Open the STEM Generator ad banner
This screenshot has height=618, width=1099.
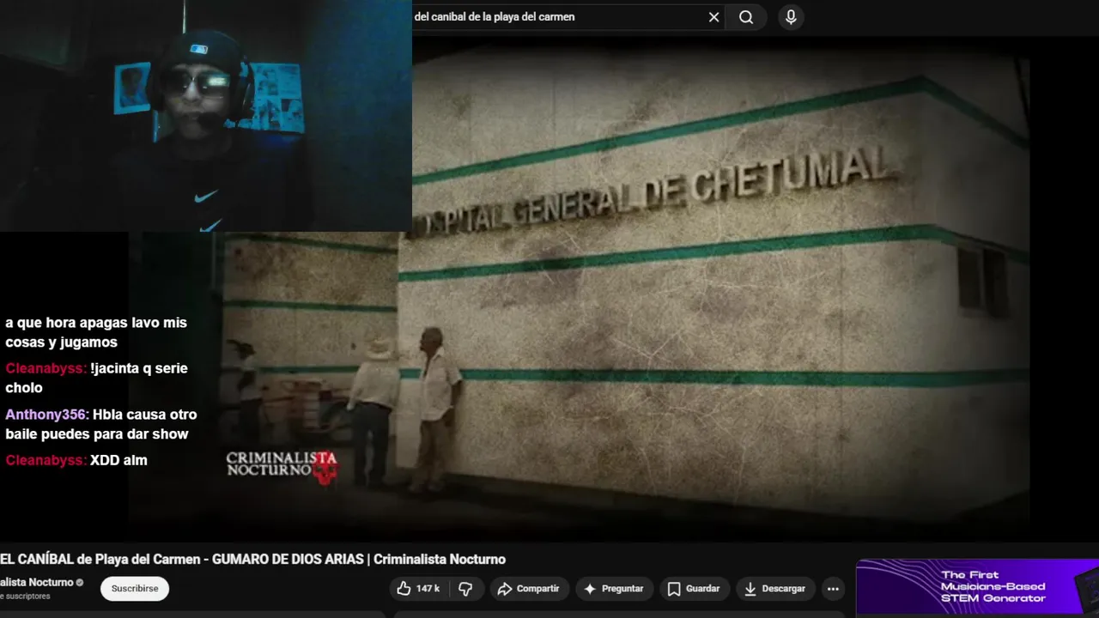tap(977, 587)
